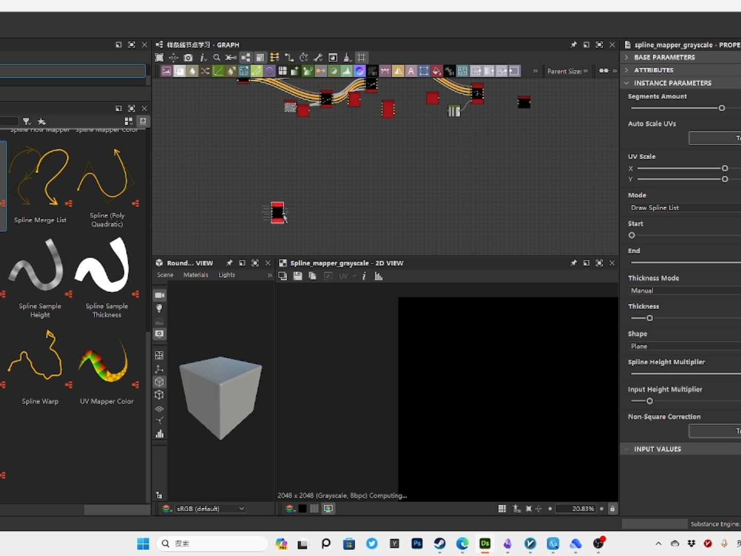The height and width of the screenshot is (556, 741).
Task: Click the Thickness slider handle
Action: (x=649, y=318)
